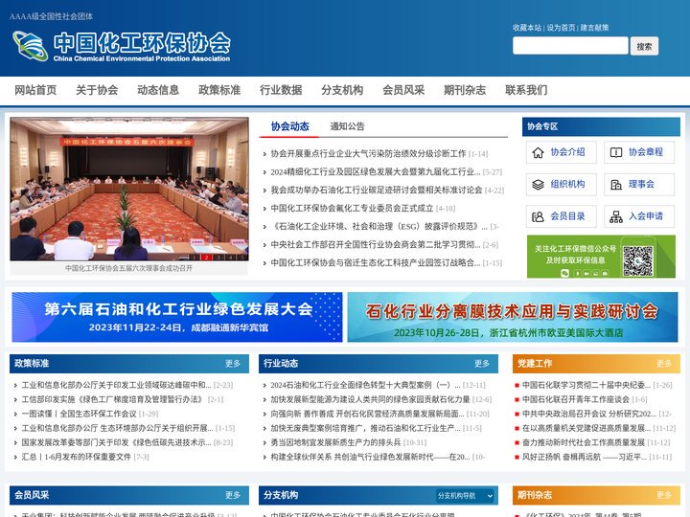Open 中共中央政治局召开会议 link
The height and width of the screenshot is (517, 690).
(x=589, y=414)
